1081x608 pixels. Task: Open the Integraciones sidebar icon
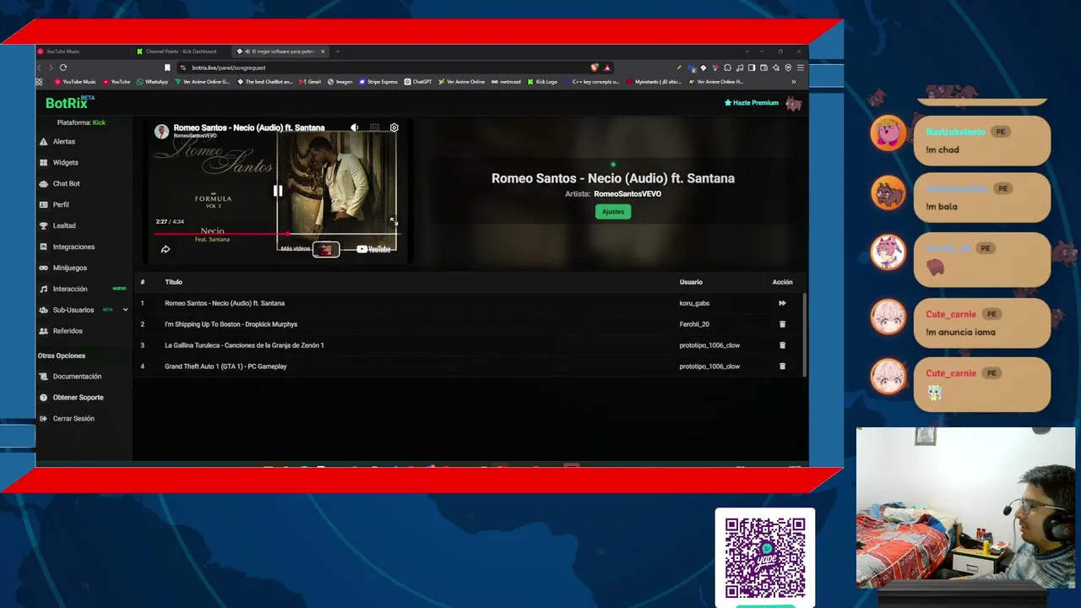pos(44,247)
